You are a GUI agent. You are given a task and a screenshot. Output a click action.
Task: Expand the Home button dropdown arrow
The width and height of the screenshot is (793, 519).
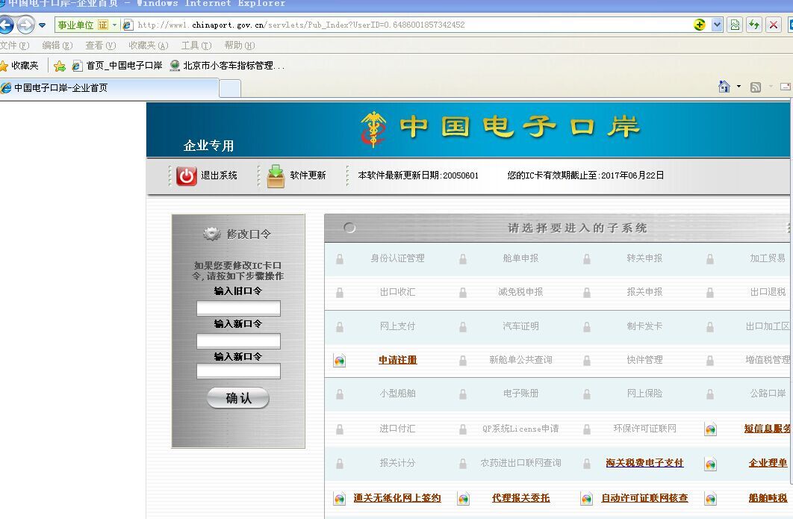[x=738, y=87]
